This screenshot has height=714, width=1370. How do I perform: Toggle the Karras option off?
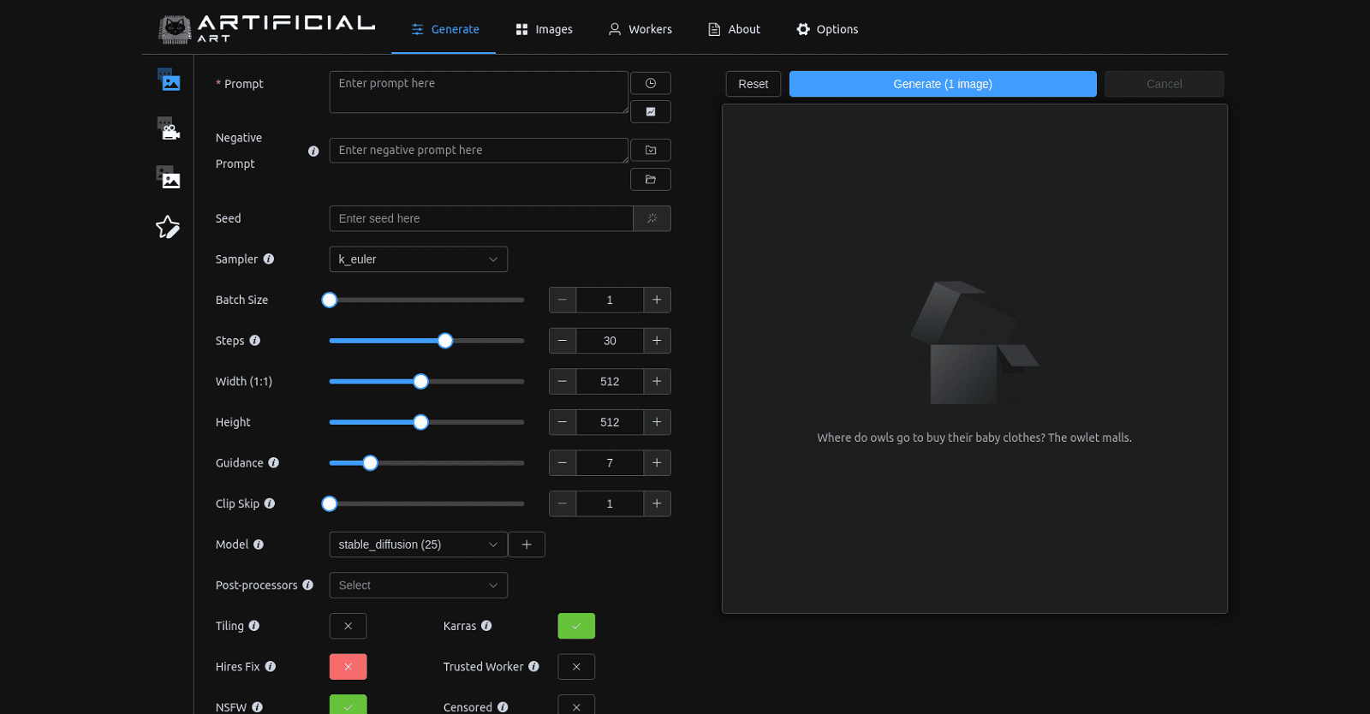576,626
